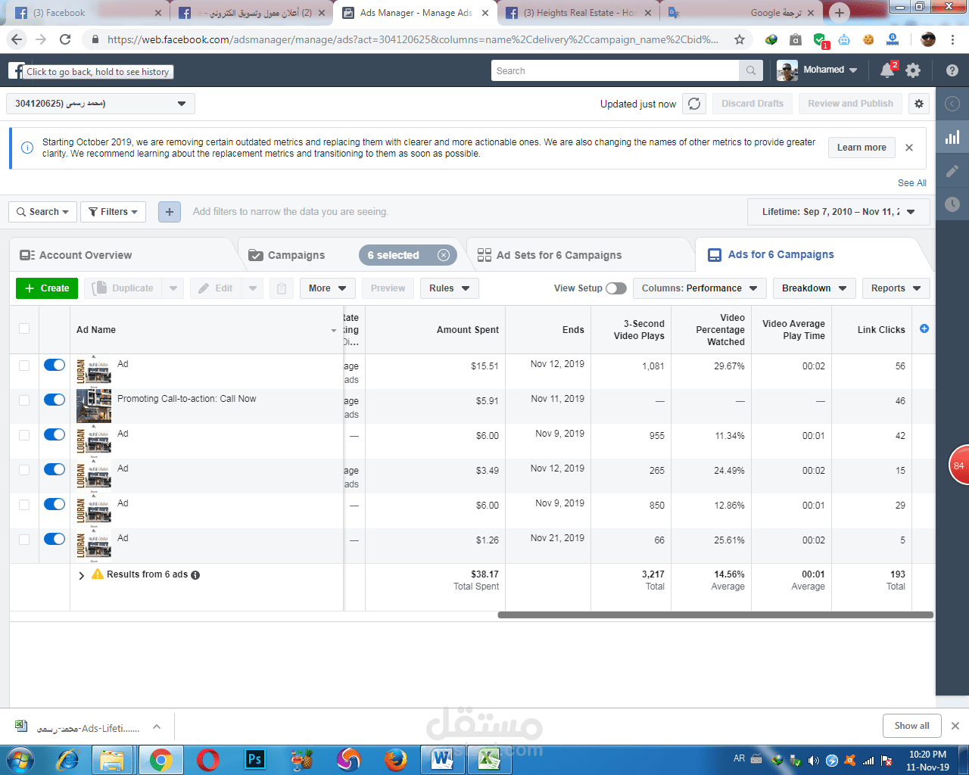Open Photoshop from the taskbar

pos(255,759)
